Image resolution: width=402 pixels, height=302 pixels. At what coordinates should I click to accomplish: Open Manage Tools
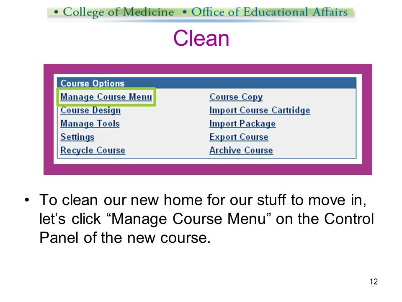[x=90, y=123]
